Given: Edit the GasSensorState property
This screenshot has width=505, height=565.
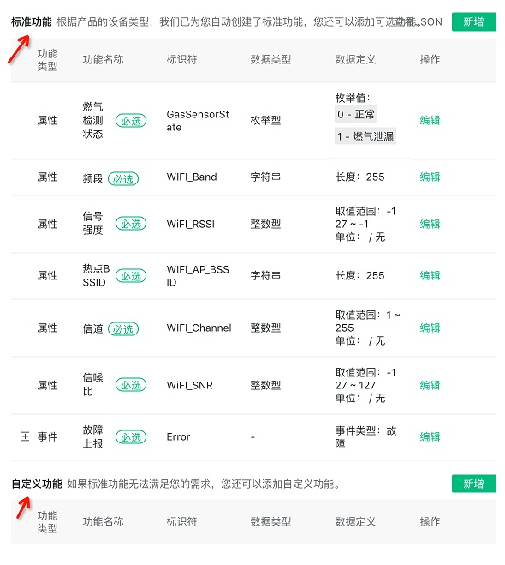Looking at the screenshot, I should pyautogui.click(x=430, y=120).
